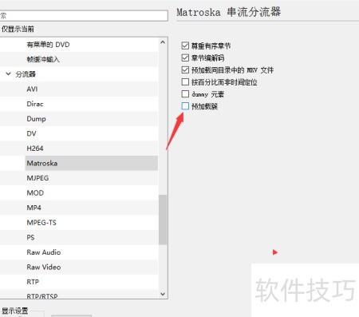Select the Raw Audio entry
The width and height of the screenshot is (359, 317).
pos(44,252)
